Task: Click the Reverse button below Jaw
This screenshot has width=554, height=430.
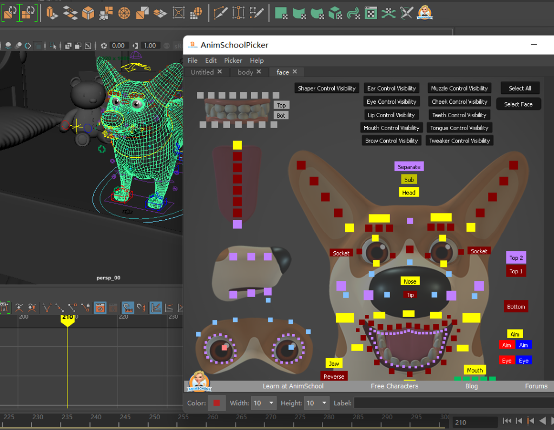Action: coord(334,377)
